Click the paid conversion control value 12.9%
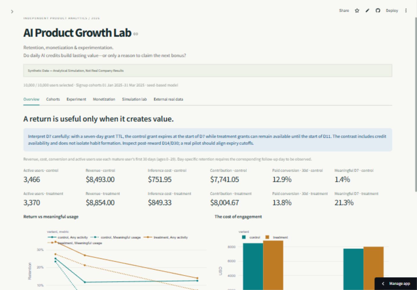Viewport: 417px width, 290px height. 282,180
